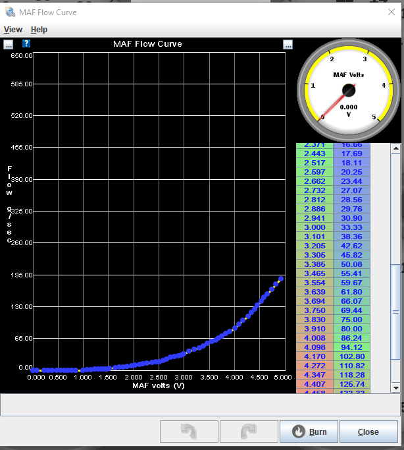Select the voltage cell 2.941
Screen dimensions: 404x450
tap(315, 218)
